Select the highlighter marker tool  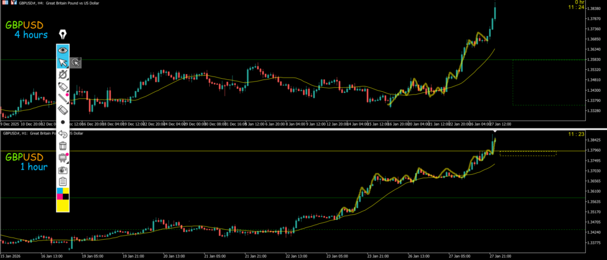click(x=63, y=86)
